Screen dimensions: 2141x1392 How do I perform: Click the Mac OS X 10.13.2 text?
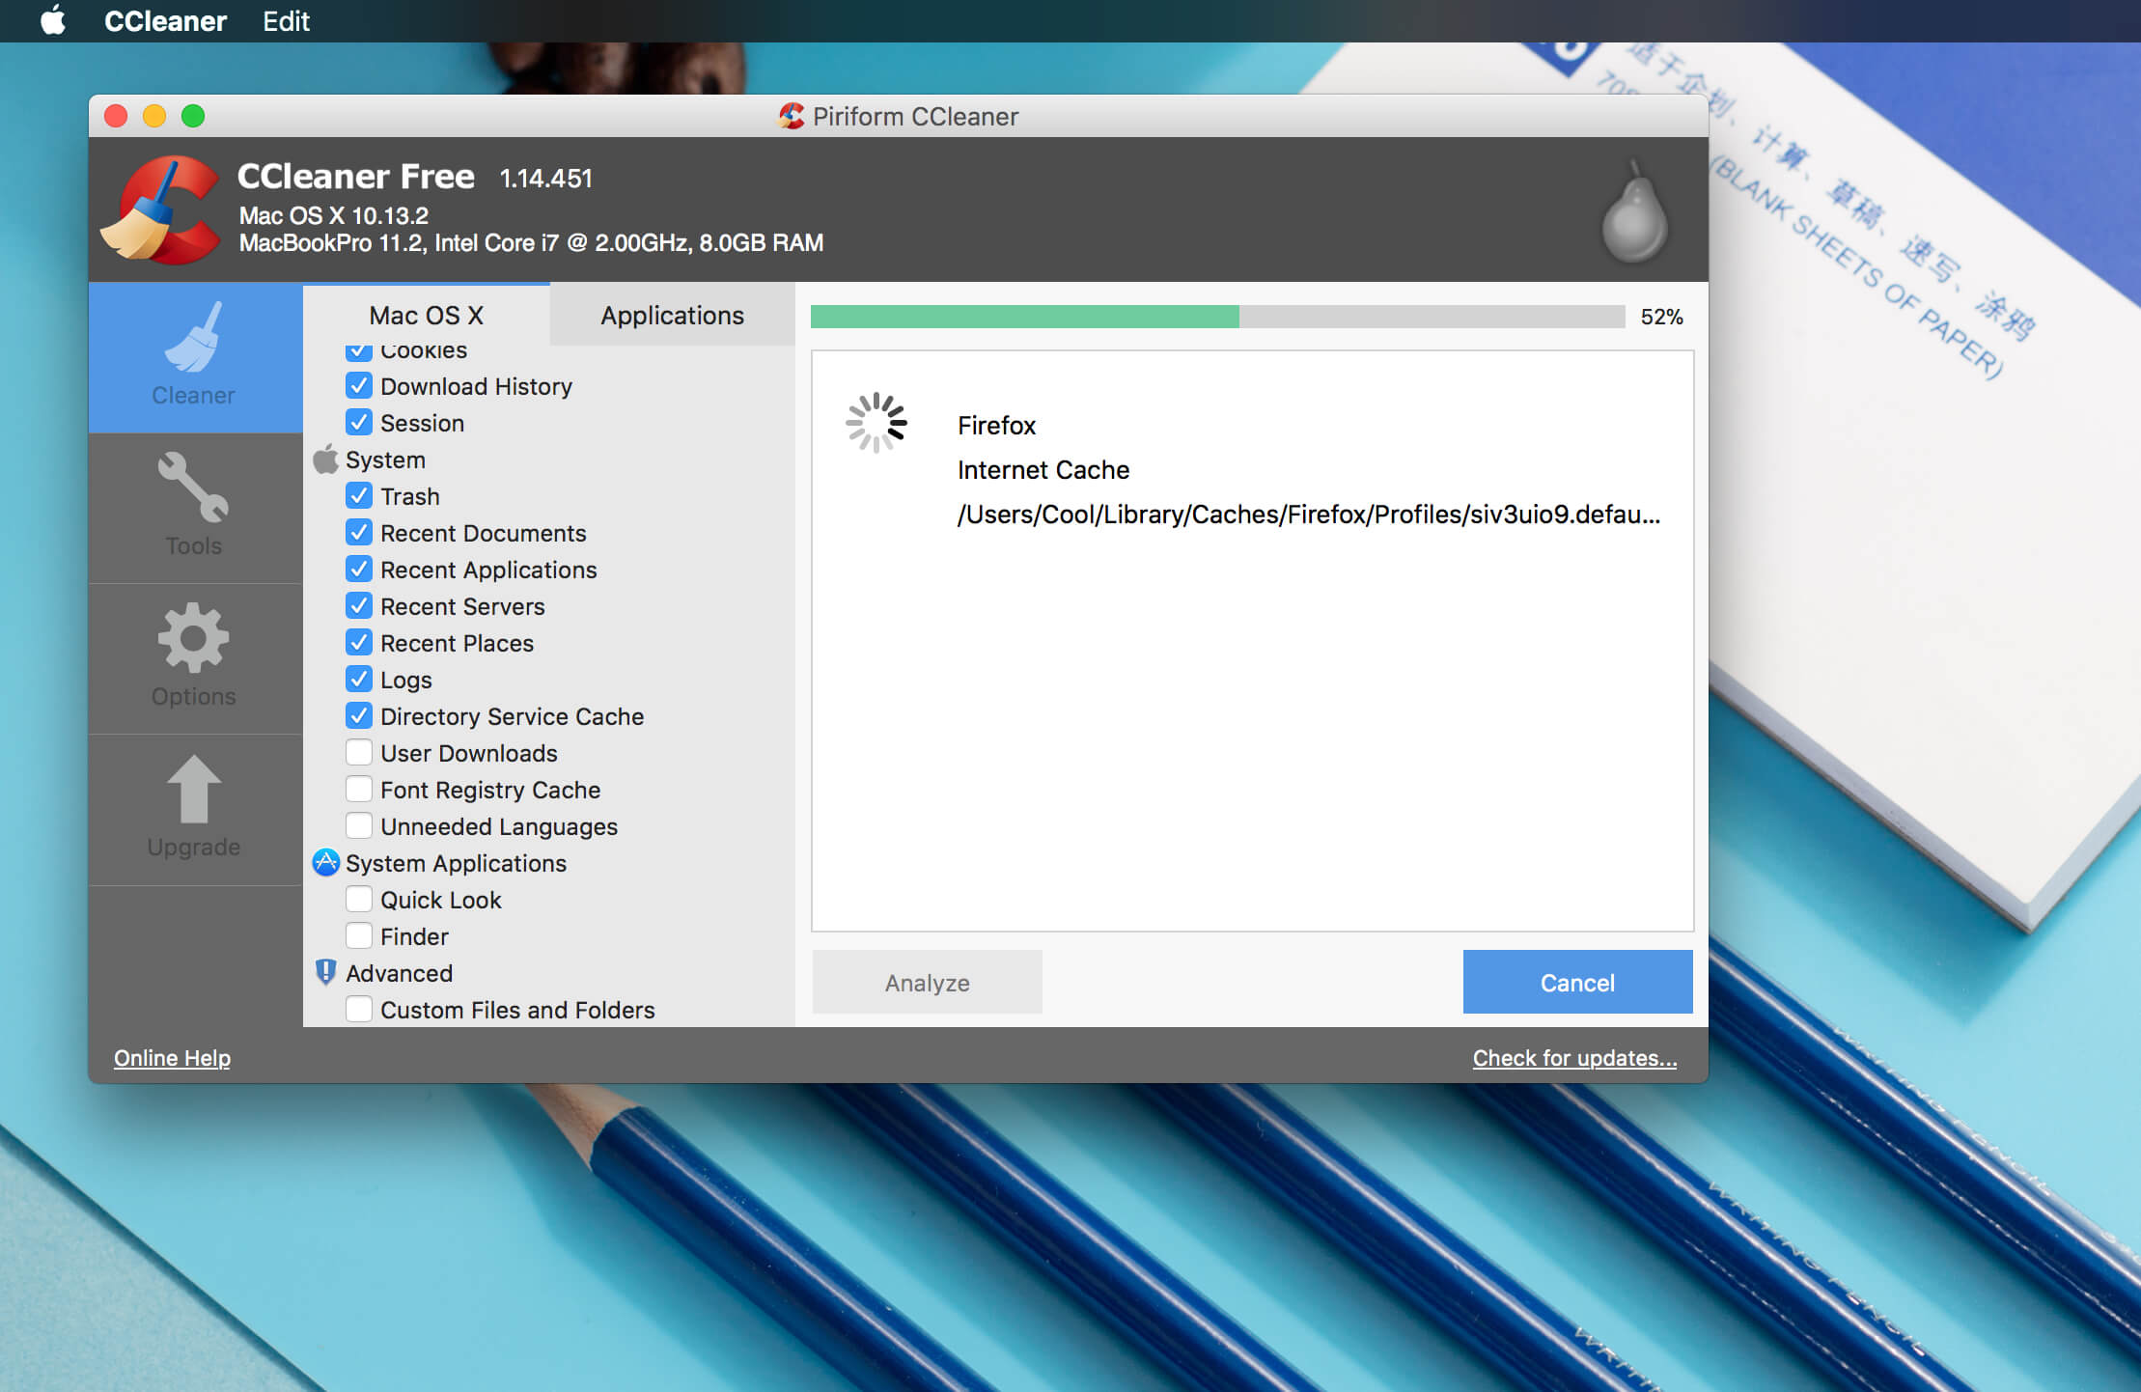(x=334, y=215)
